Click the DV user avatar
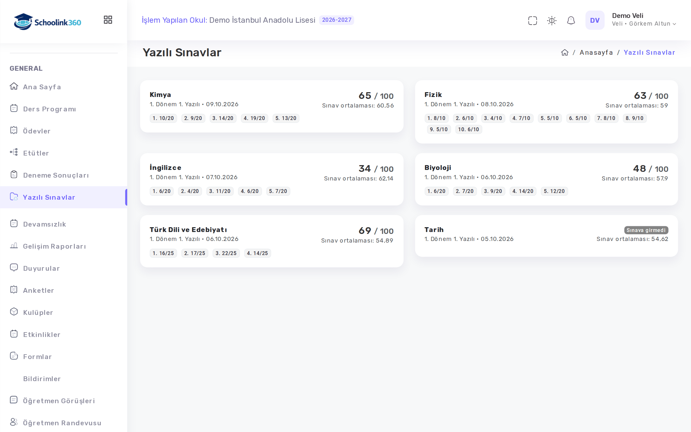The width and height of the screenshot is (691, 432). pyautogui.click(x=595, y=20)
